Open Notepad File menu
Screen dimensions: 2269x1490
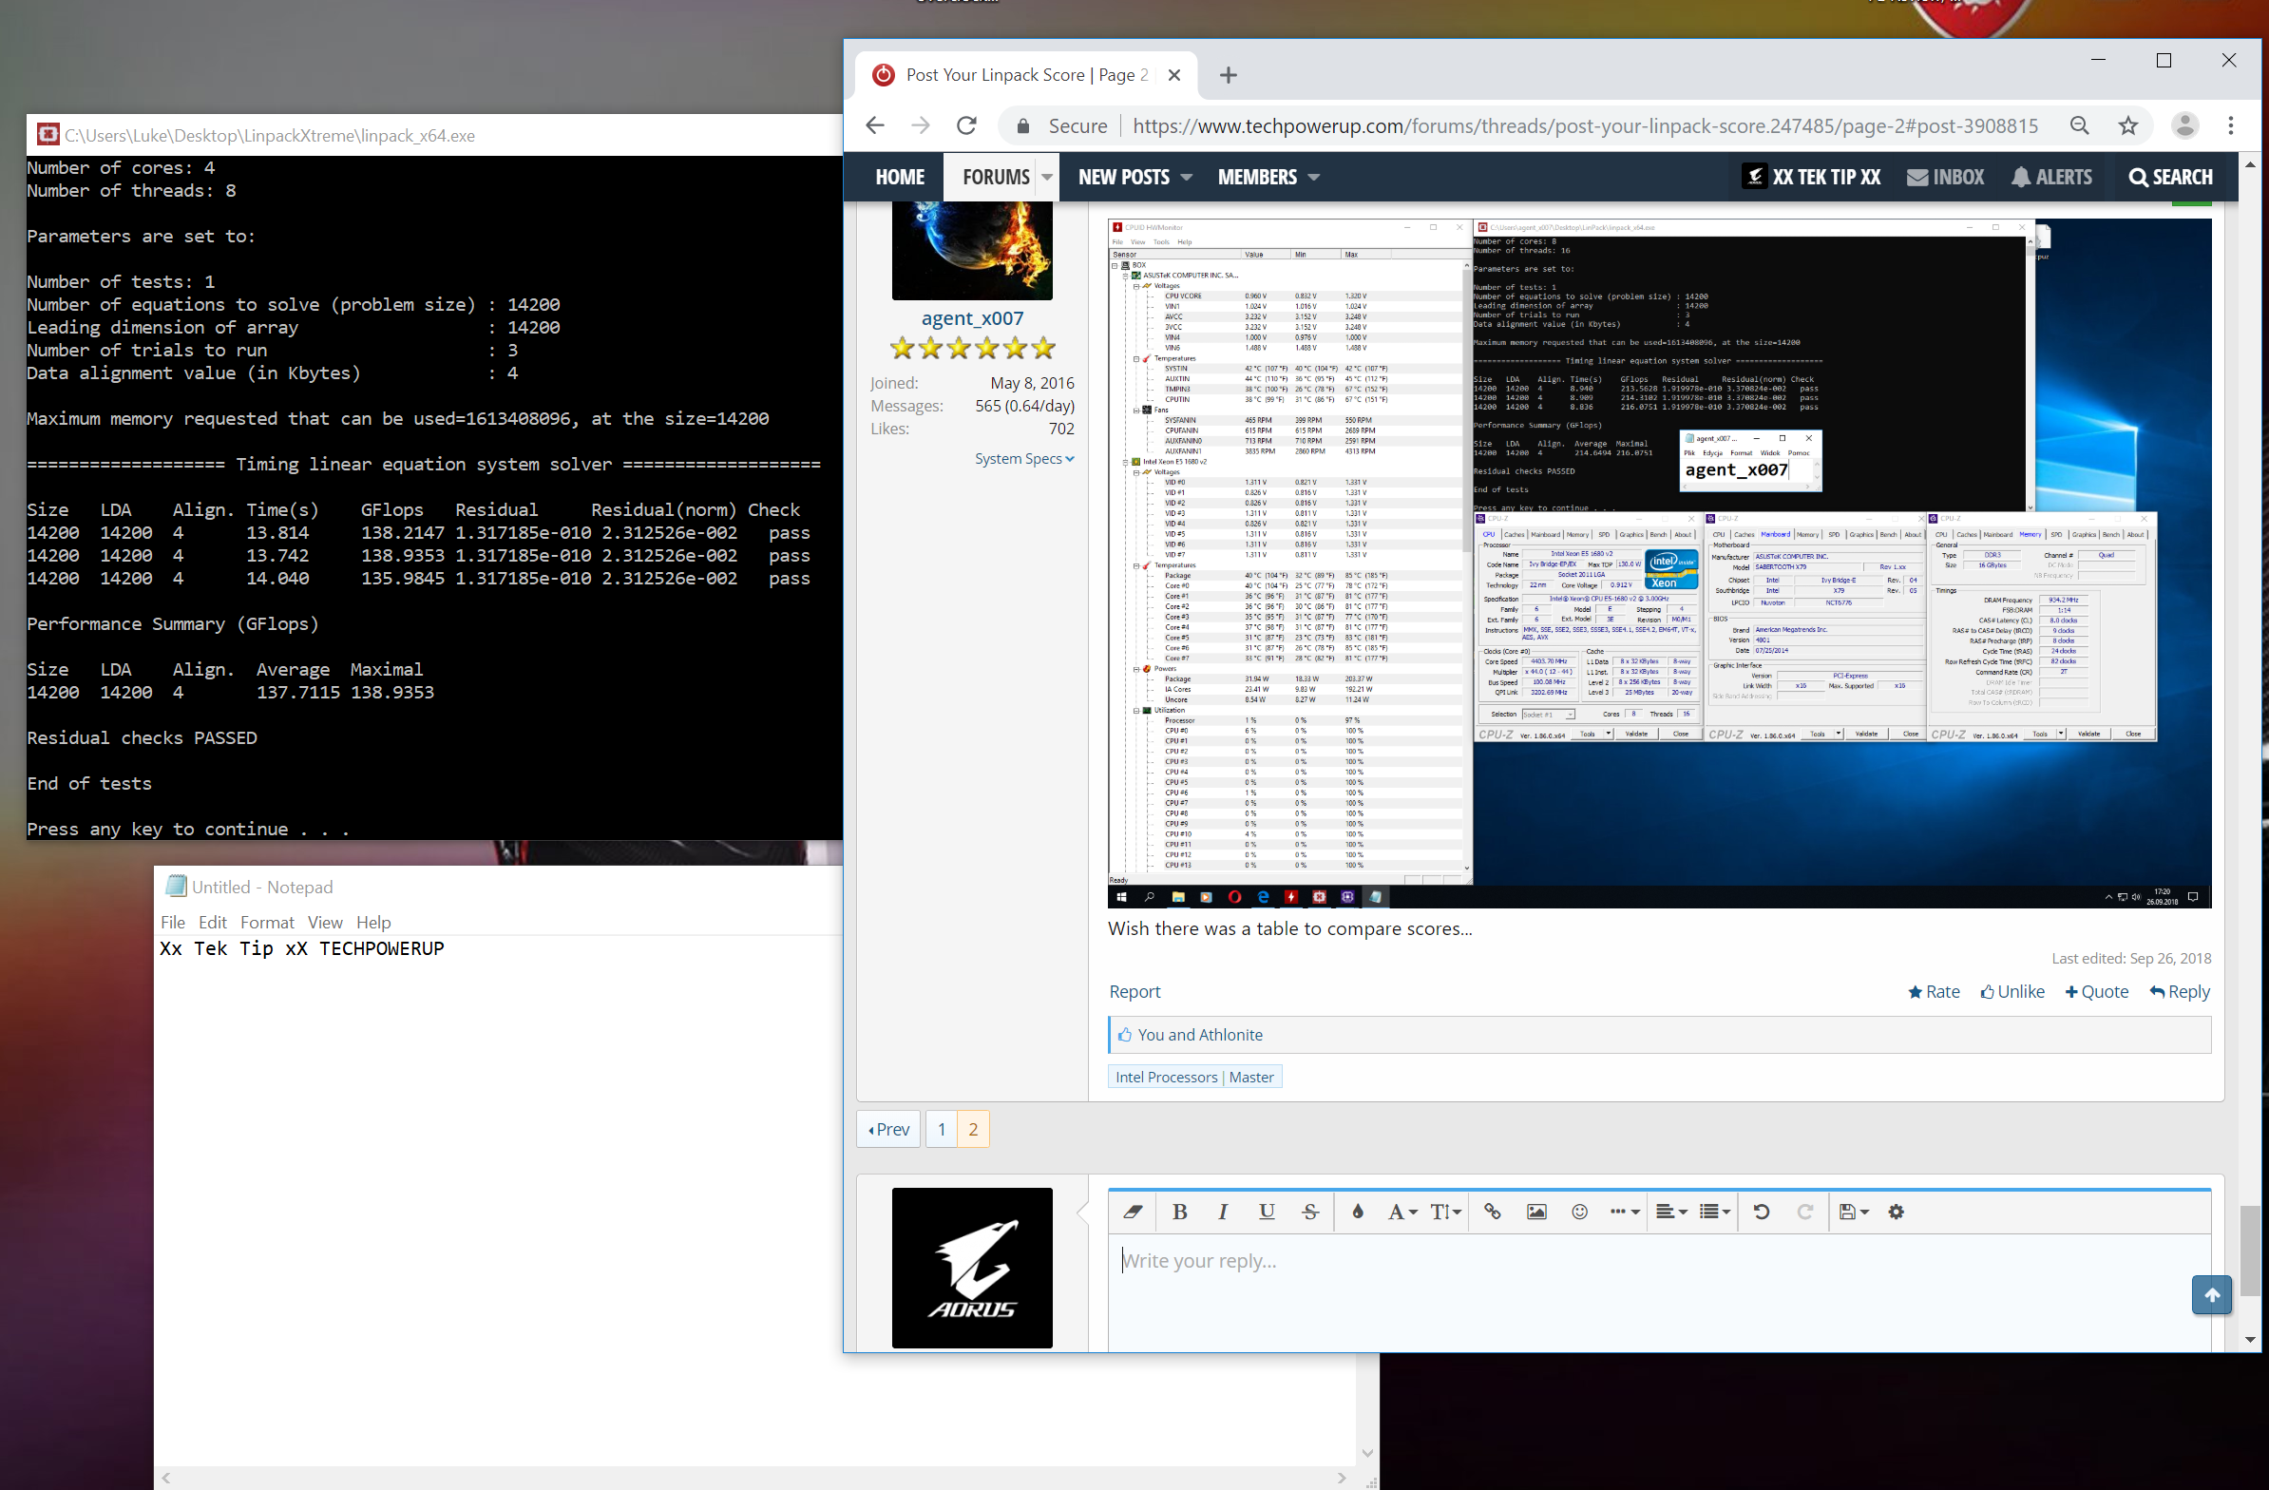(173, 922)
